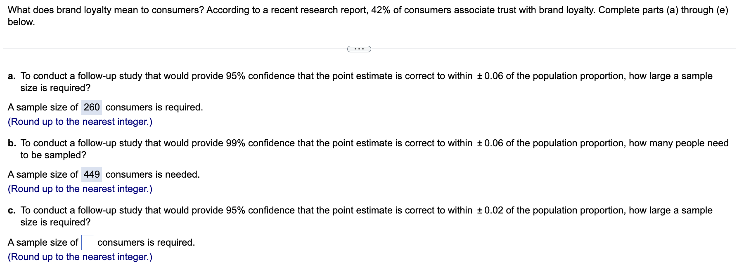Click inside the blank box before 'consumers is required'
Viewport: 744px width, 272px height.
coord(88,243)
